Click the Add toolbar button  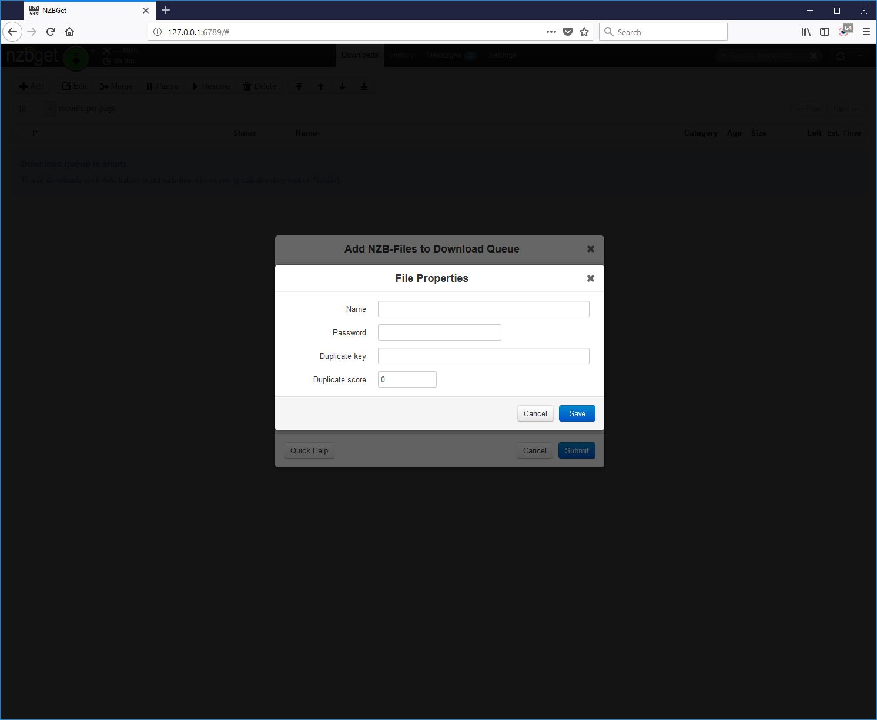pyautogui.click(x=32, y=86)
